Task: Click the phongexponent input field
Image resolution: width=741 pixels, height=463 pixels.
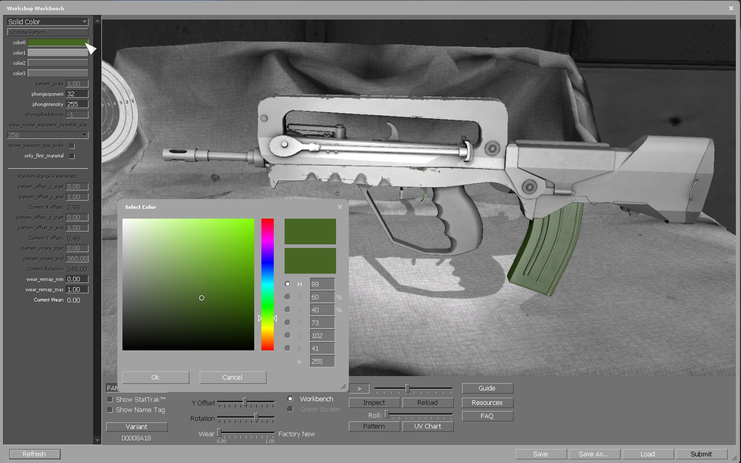Action: [x=77, y=94]
